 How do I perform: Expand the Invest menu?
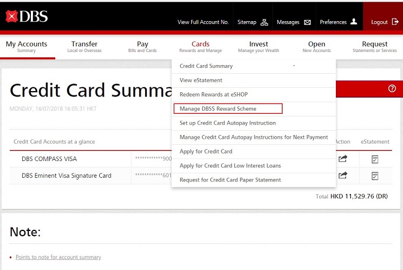pyautogui.click(x=258, y=47)
